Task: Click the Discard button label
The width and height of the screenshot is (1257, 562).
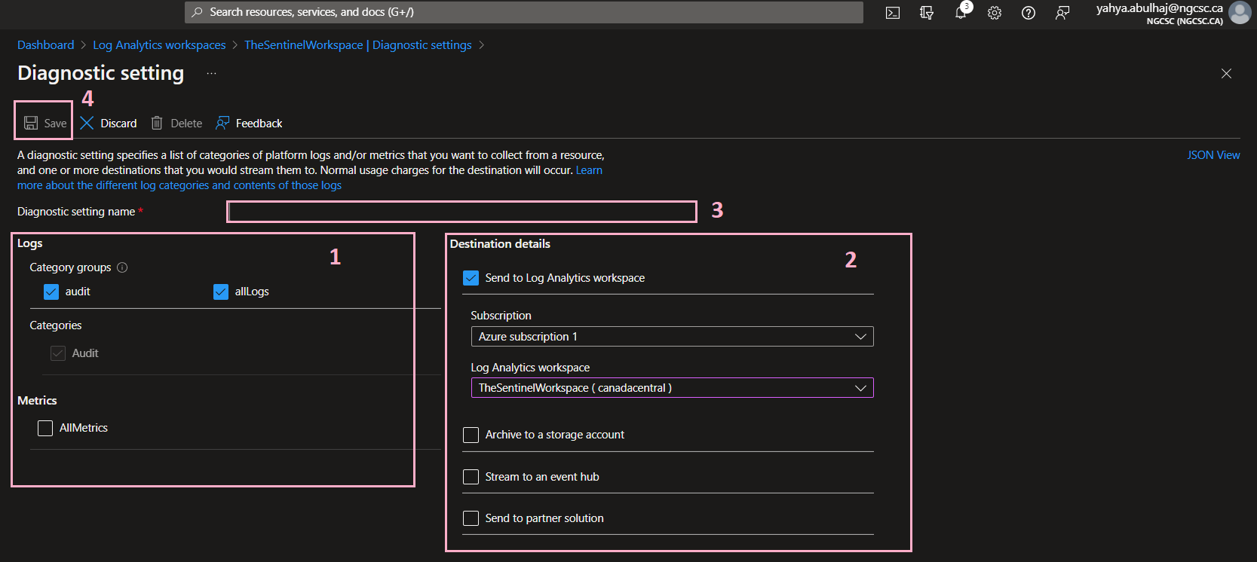Action: click(x=118, y=124)
